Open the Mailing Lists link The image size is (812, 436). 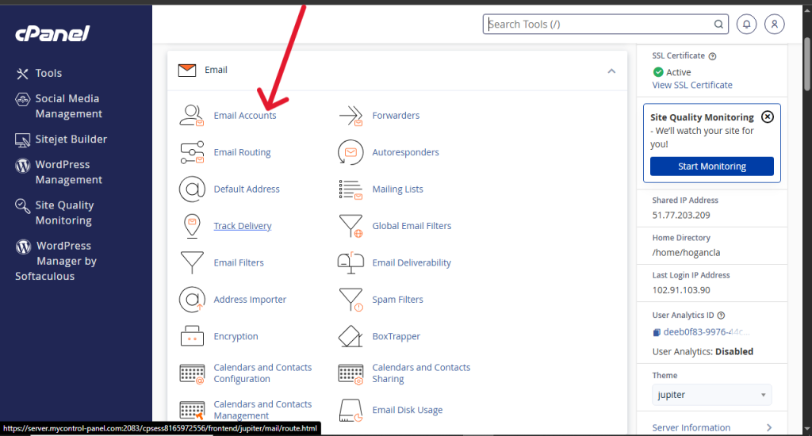pos(397,189)
